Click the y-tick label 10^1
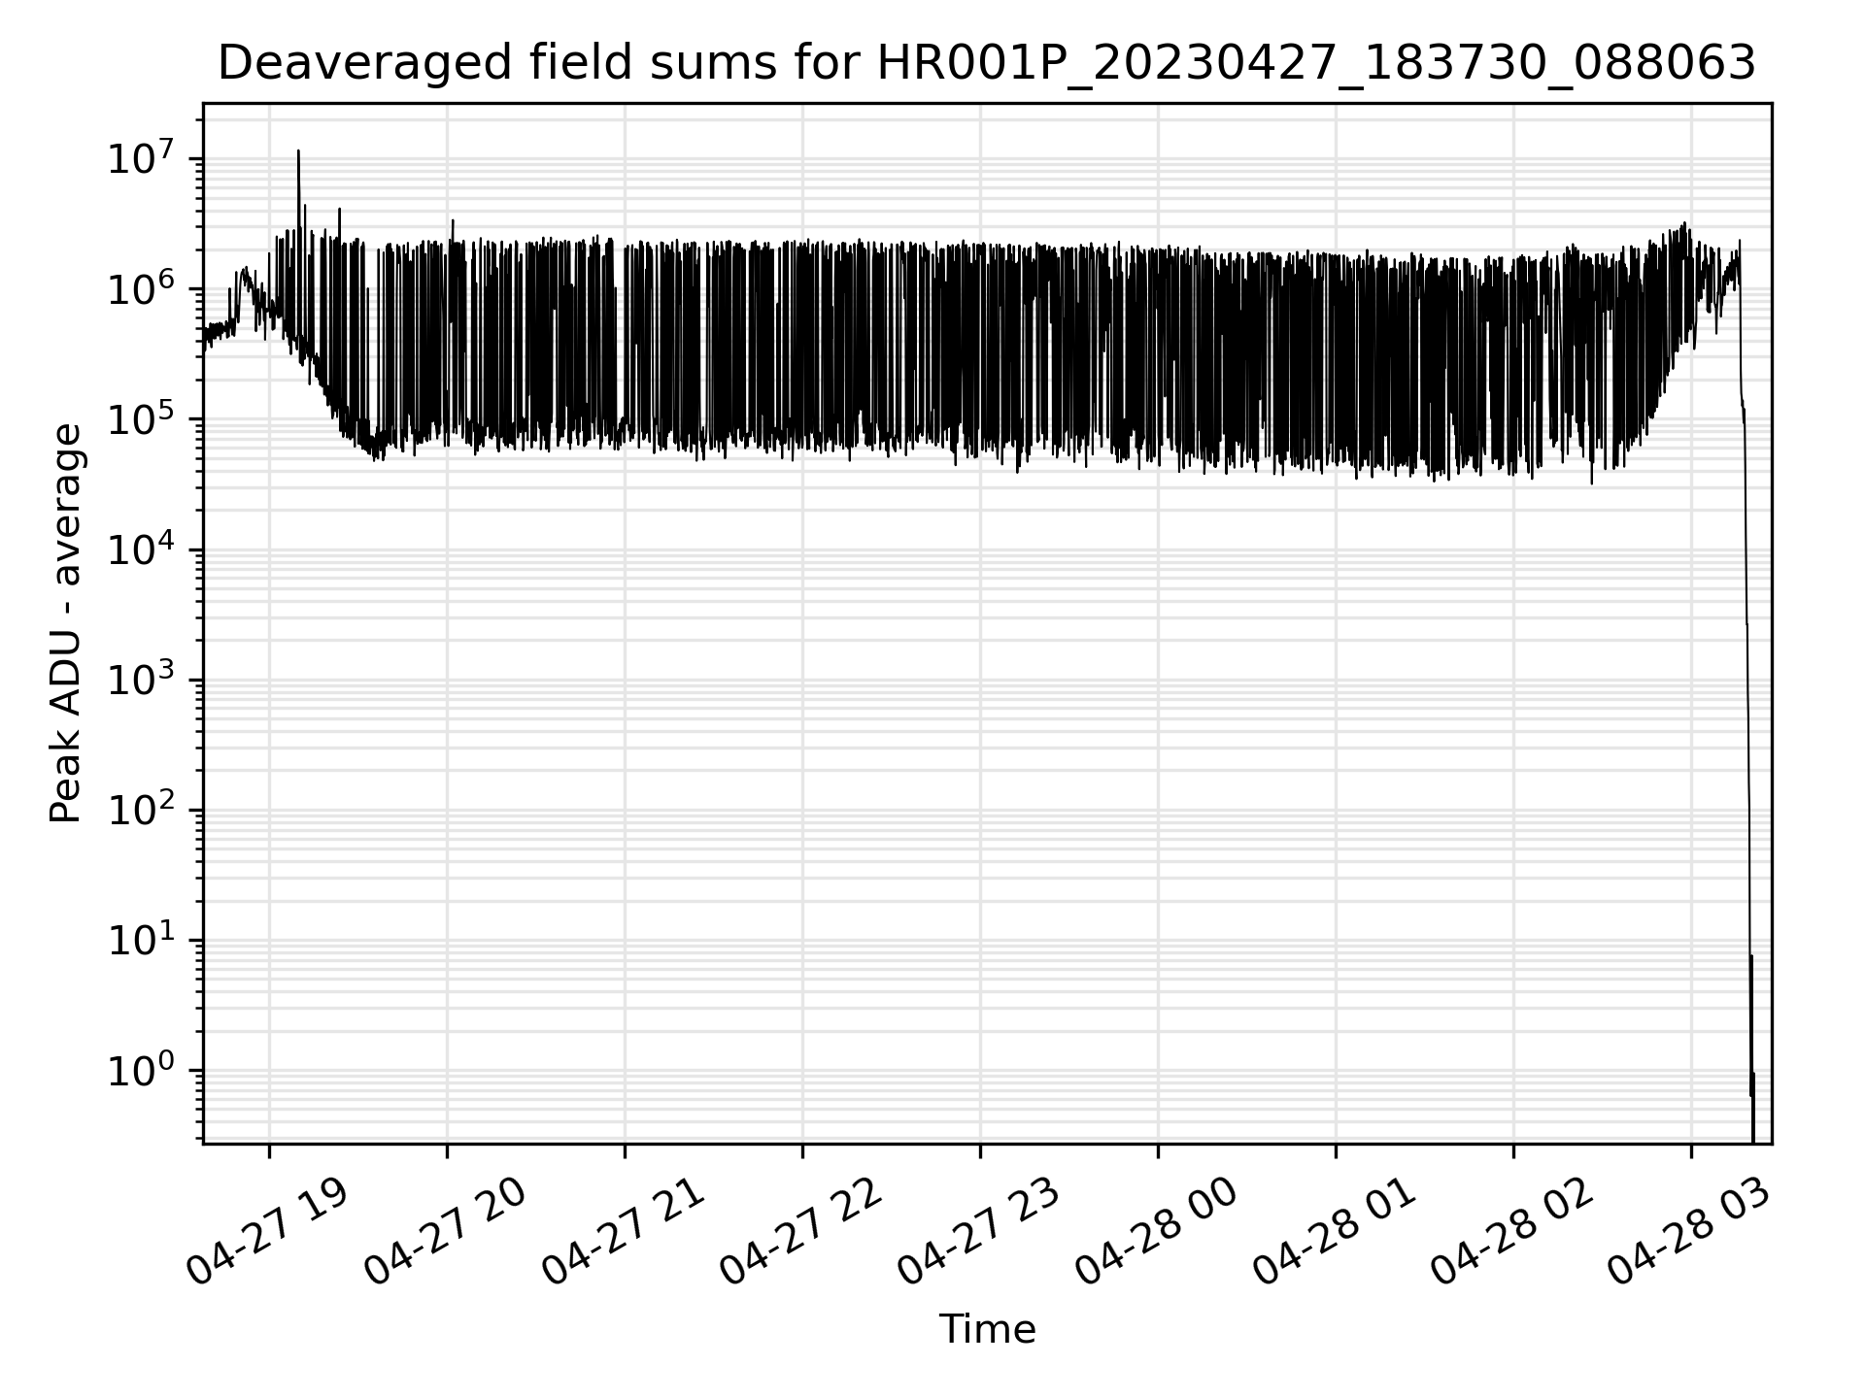The width and height of the screenshot is (1865, 1398). point(142,940)
